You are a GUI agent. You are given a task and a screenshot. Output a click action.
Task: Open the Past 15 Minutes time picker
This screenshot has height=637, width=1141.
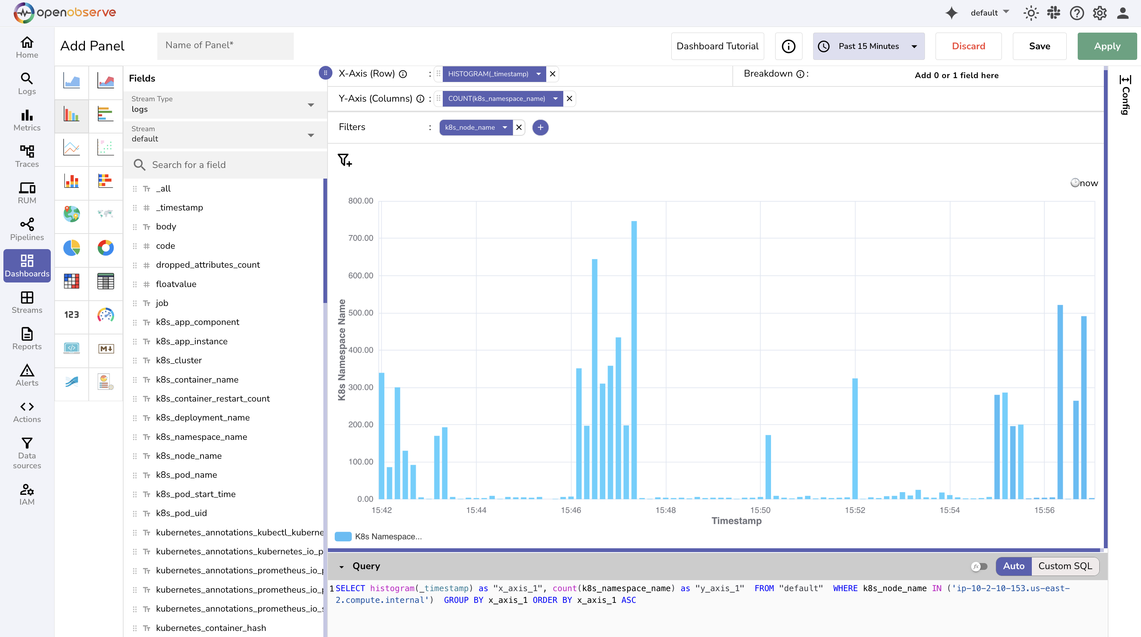(868, 46)
